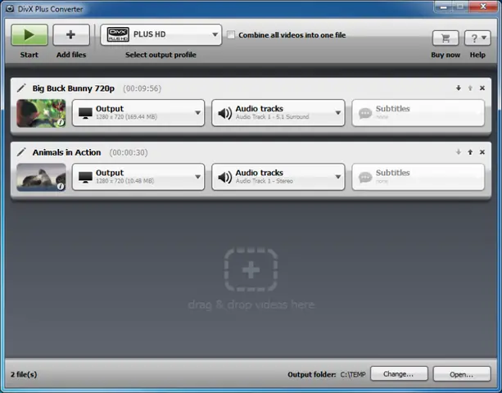Screen dimensions: 502x393
Task: Enable Combine all videos into one file
Action: point(232,35)
